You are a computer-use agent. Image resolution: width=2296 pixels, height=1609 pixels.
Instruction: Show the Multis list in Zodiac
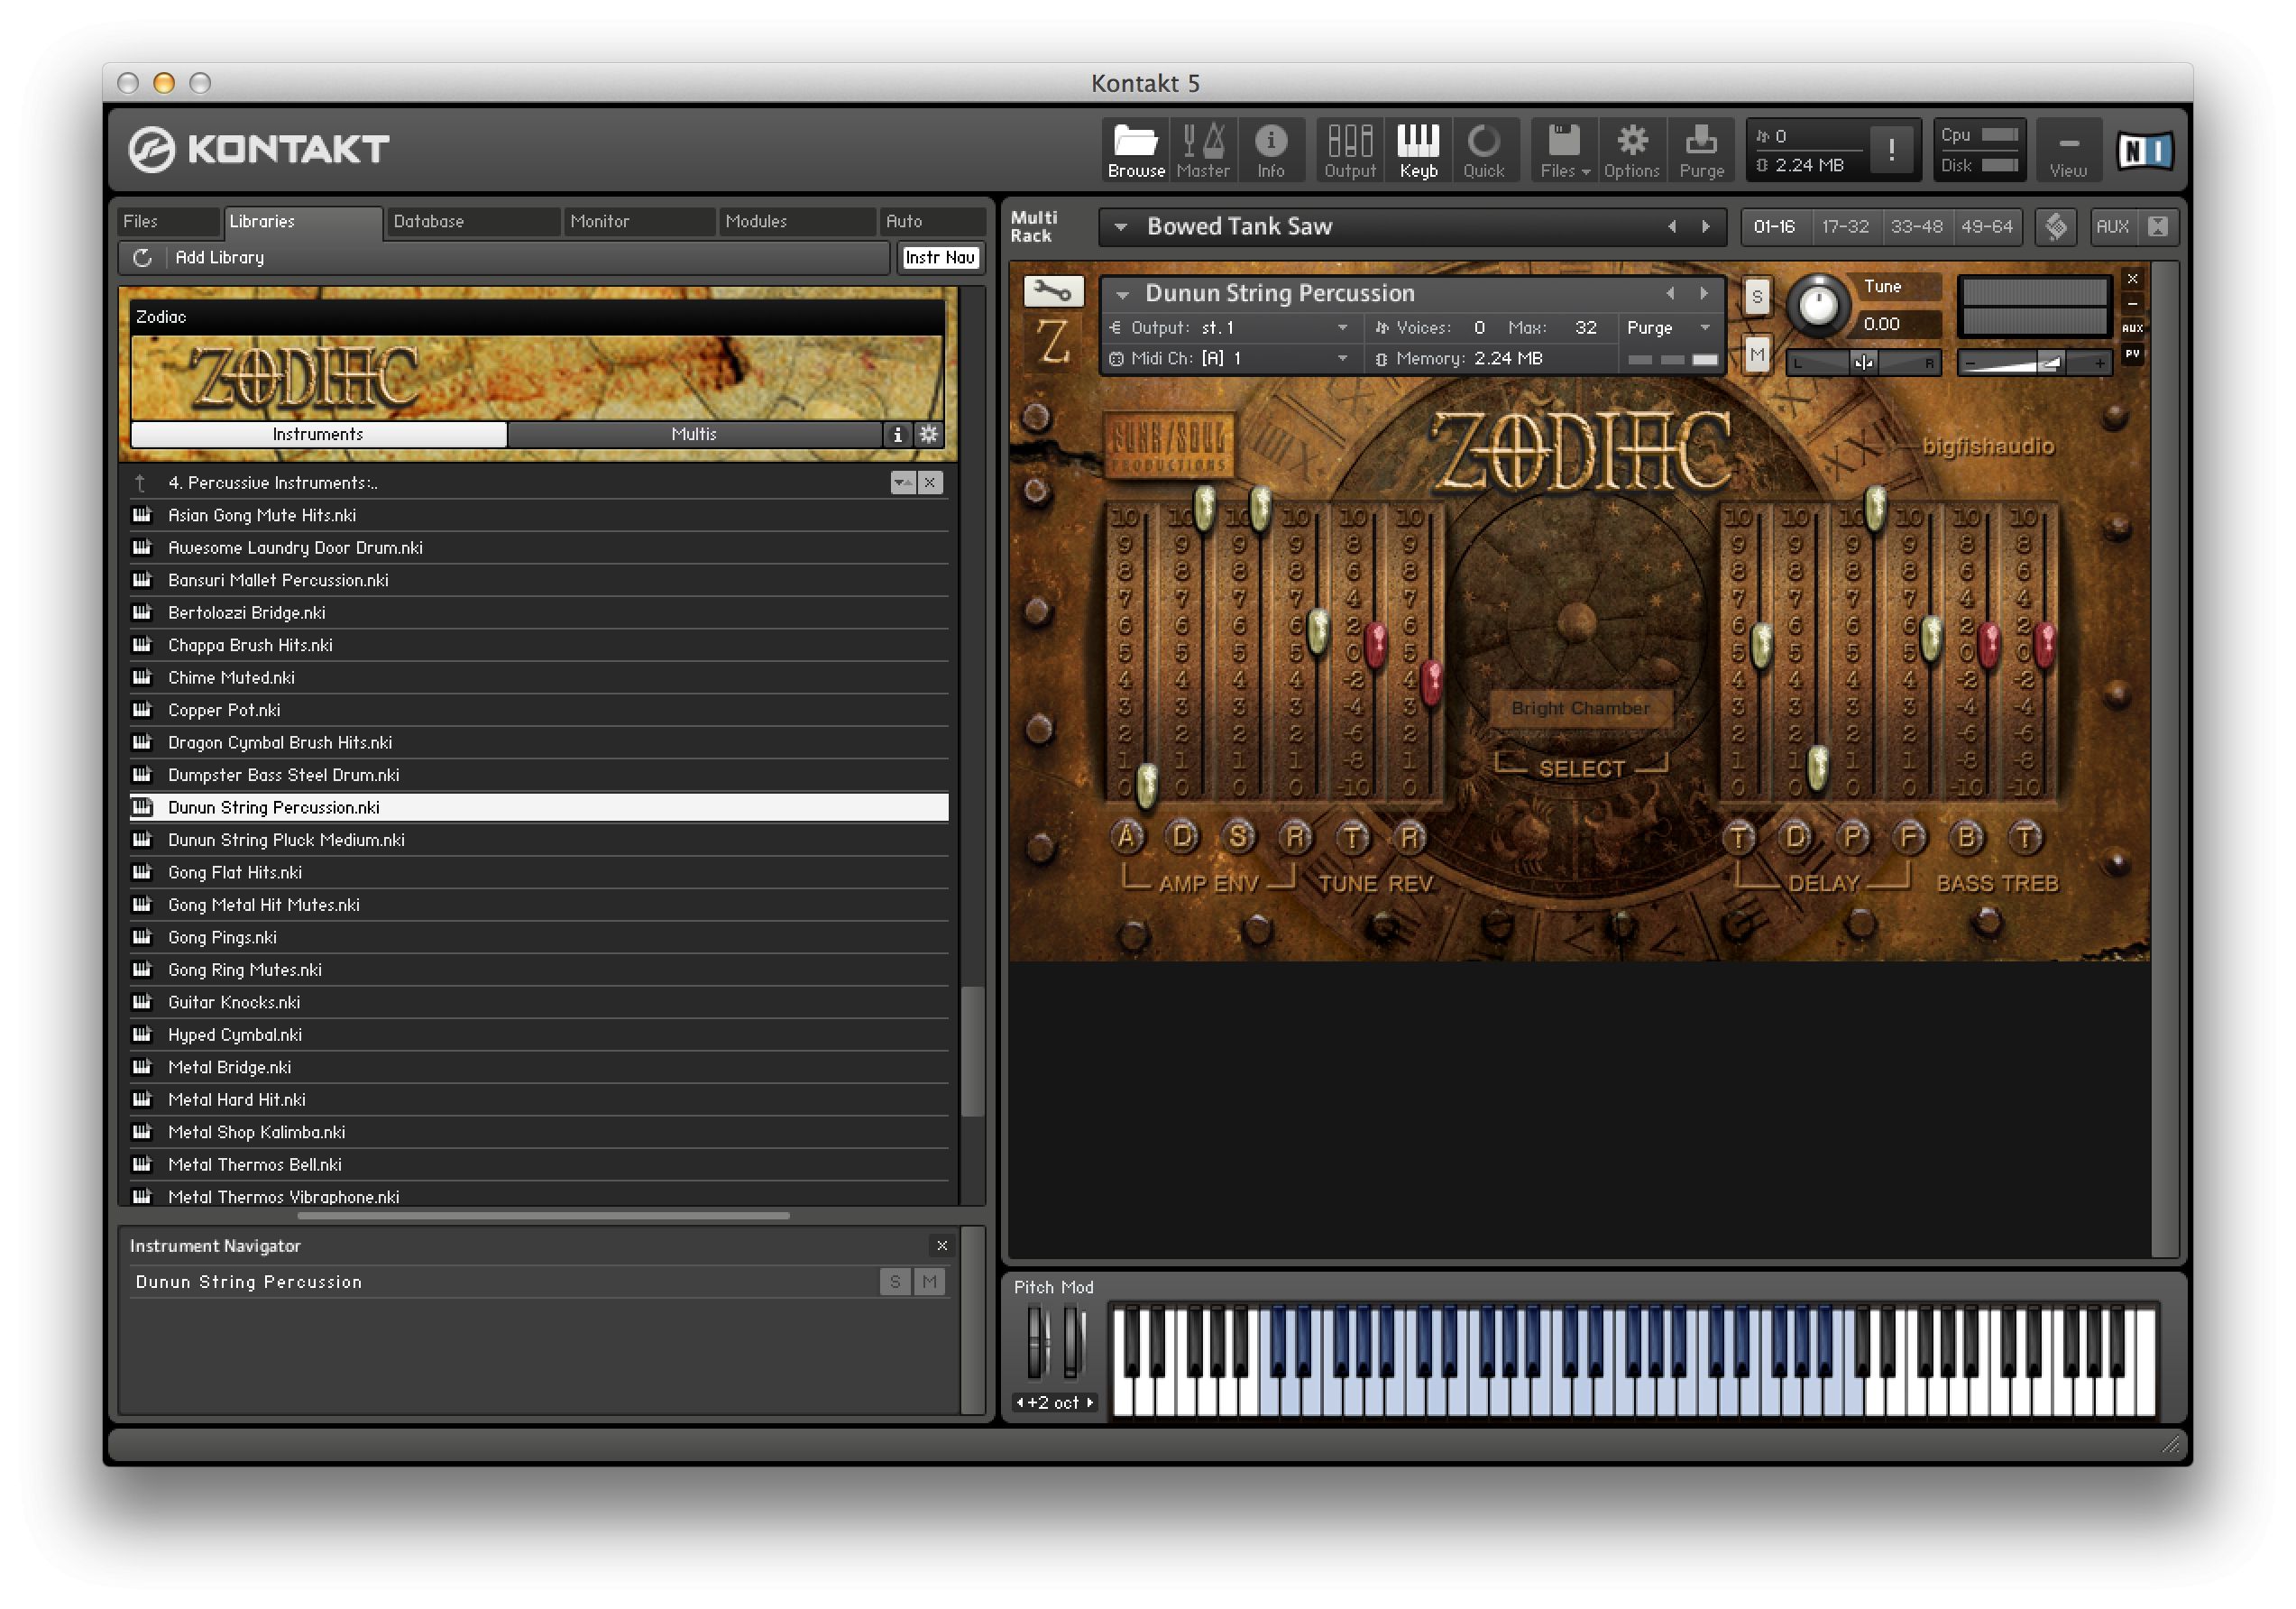(694, 434)
